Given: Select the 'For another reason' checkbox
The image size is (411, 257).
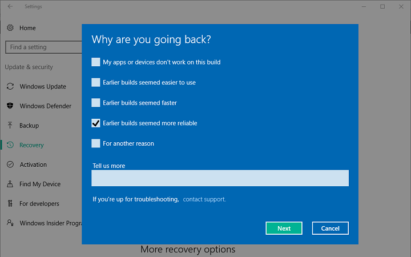Looking at the screenshot, I should coord(96,143).
